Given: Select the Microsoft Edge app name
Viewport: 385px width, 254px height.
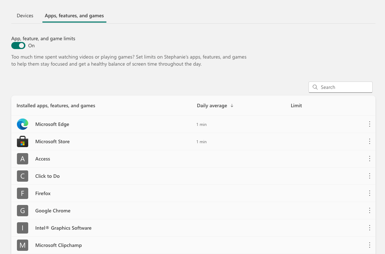Looking at the screenshot, I should [x=52, y=124].
